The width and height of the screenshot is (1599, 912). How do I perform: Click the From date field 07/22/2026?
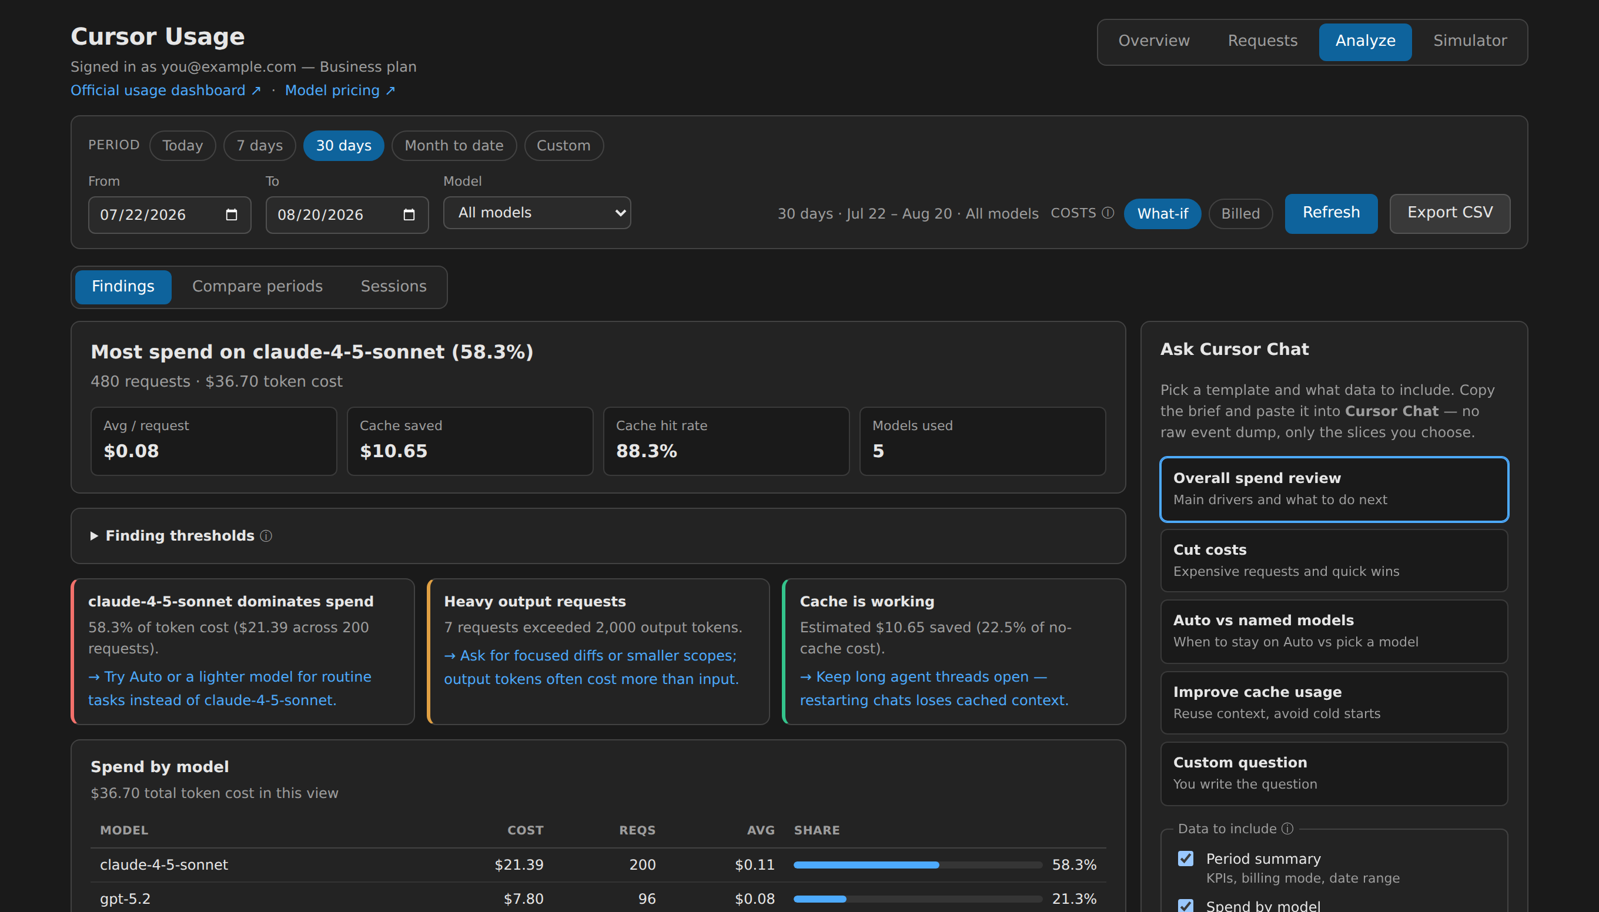[x=169, y=215]
